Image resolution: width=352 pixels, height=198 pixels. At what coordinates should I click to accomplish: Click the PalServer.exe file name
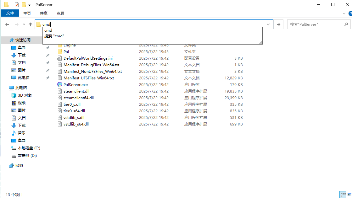pos(75,85)
